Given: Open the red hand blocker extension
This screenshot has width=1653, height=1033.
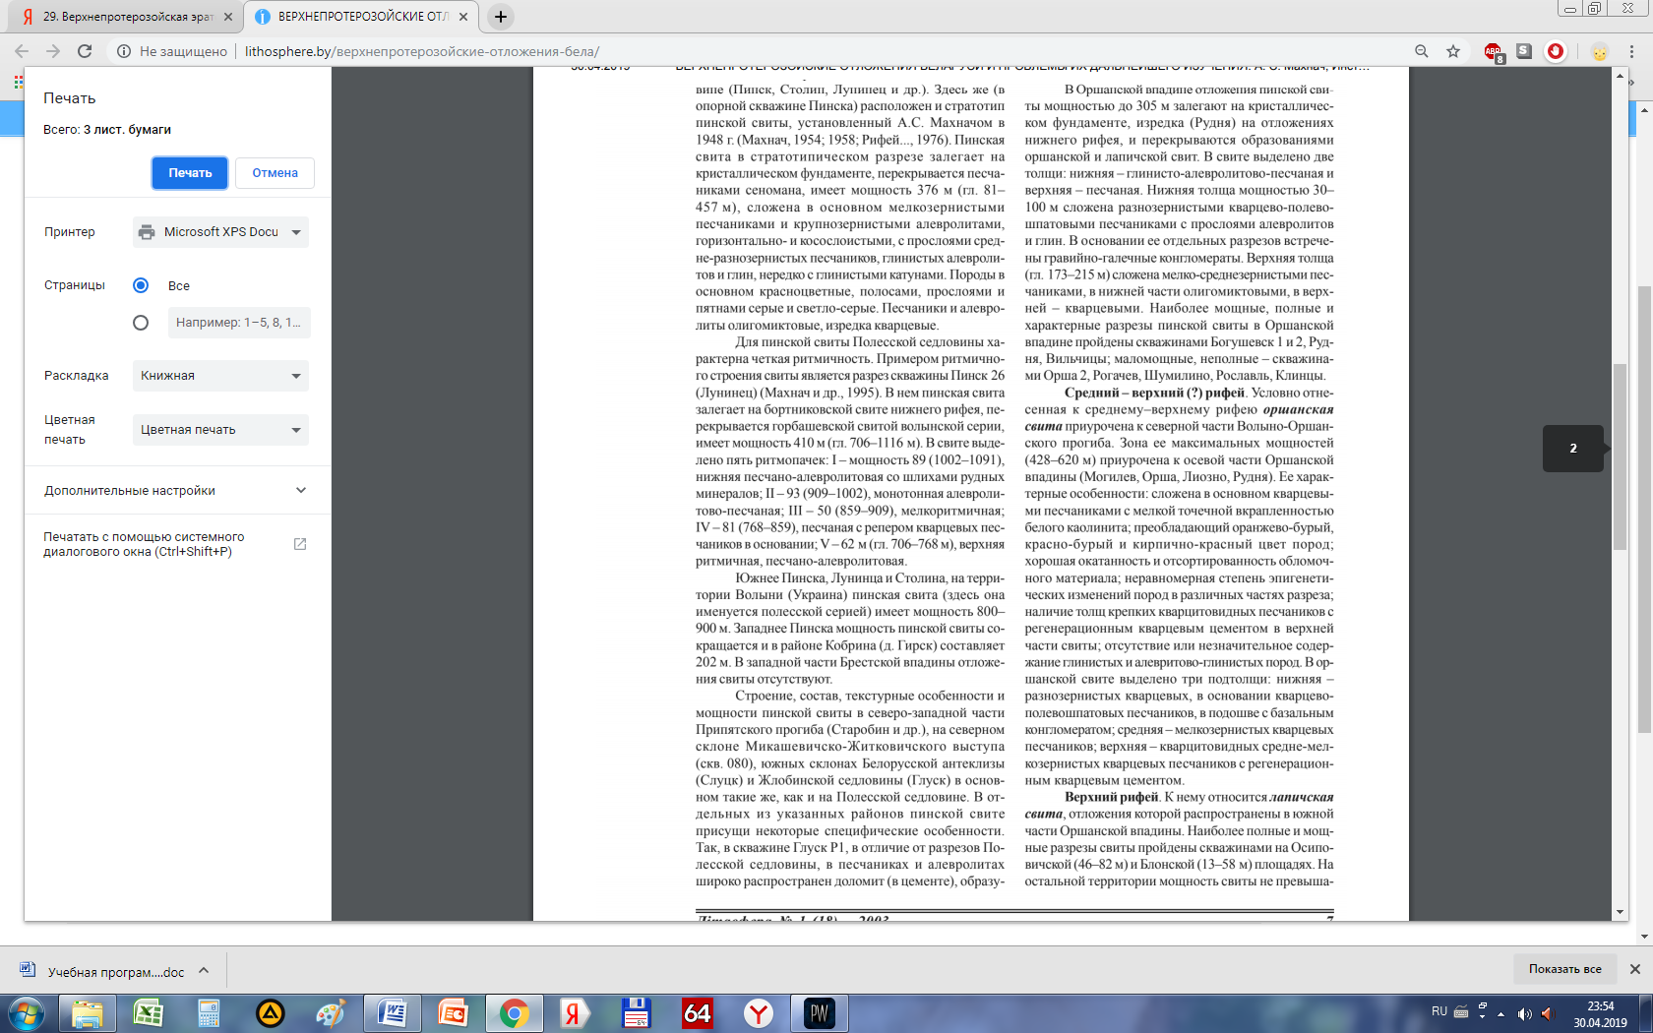Looking at the screenshot, I should coord(1556,51).
